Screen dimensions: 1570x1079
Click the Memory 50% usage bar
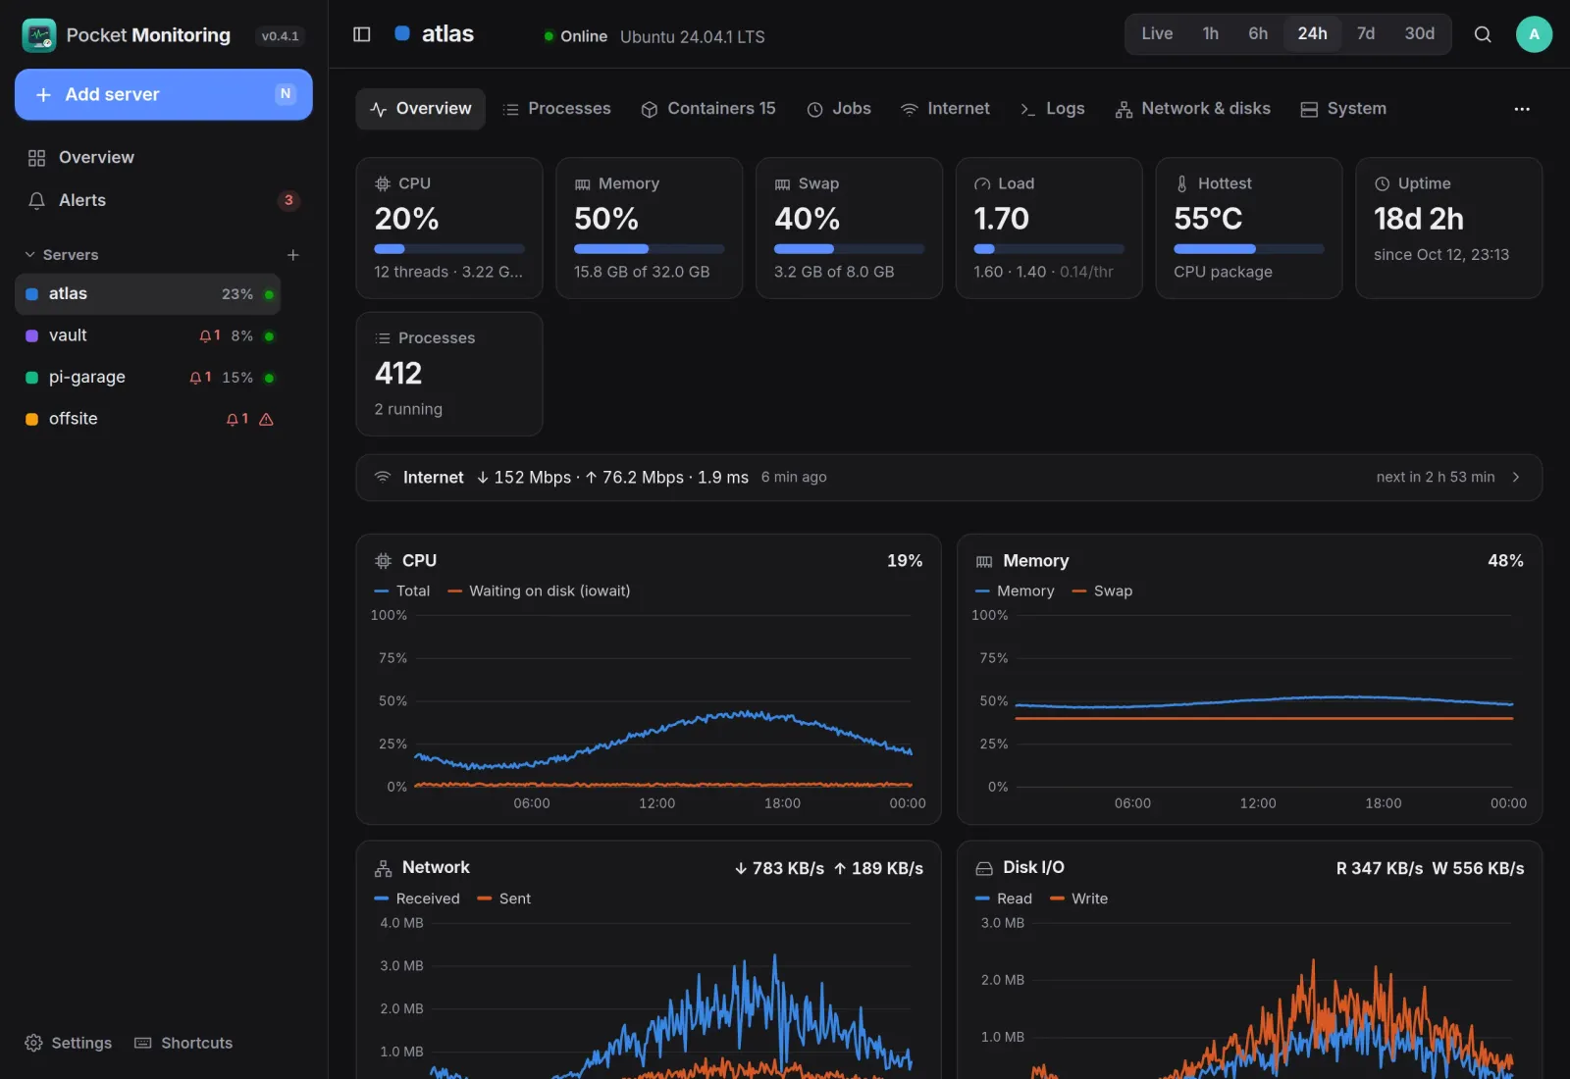[x=650, y=249]
